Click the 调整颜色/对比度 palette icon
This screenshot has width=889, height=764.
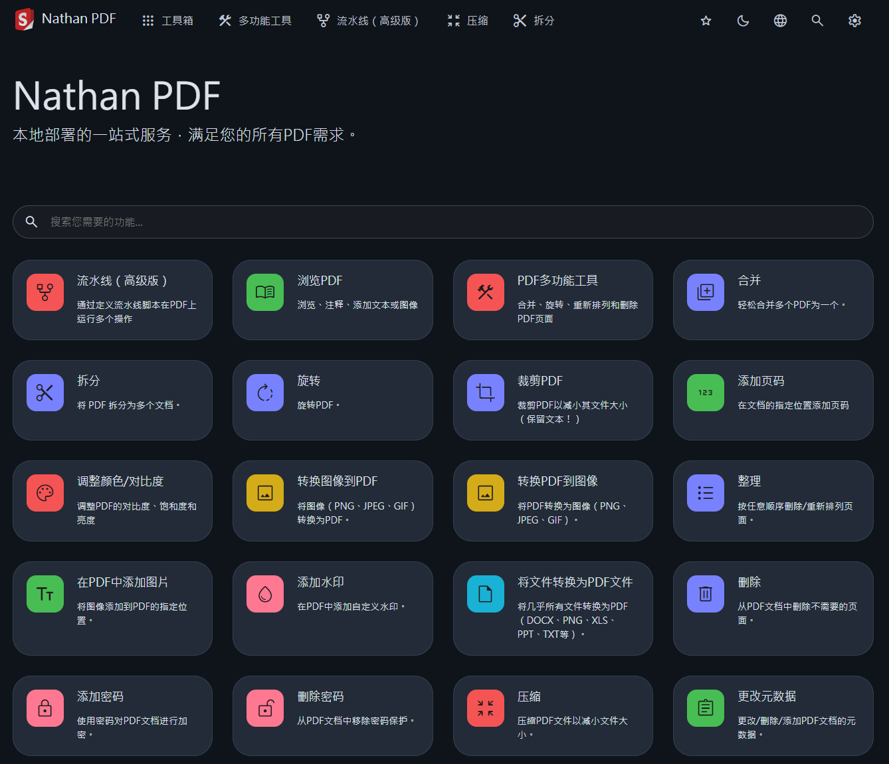pyautogui.click(x=45, y=493)
